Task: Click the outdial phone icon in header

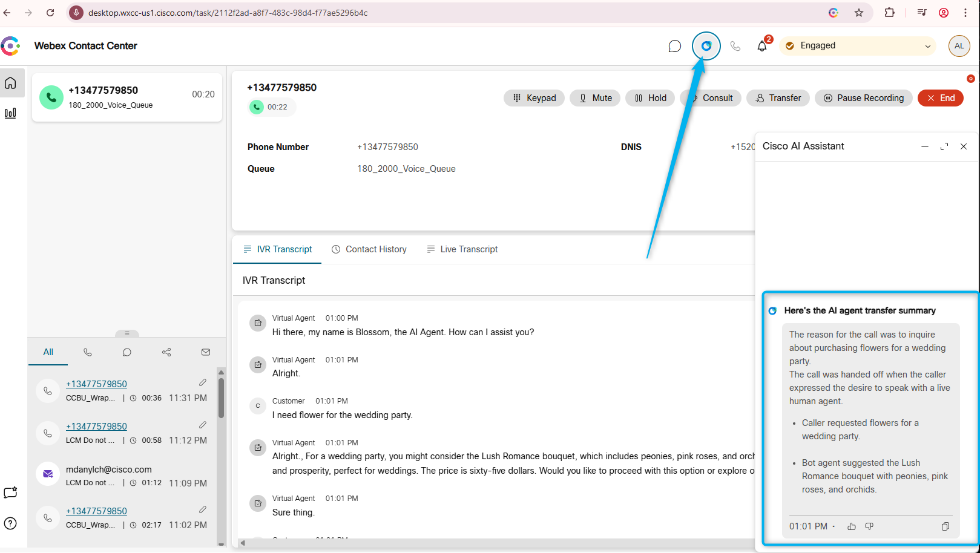Action: (x=735, y=46)
